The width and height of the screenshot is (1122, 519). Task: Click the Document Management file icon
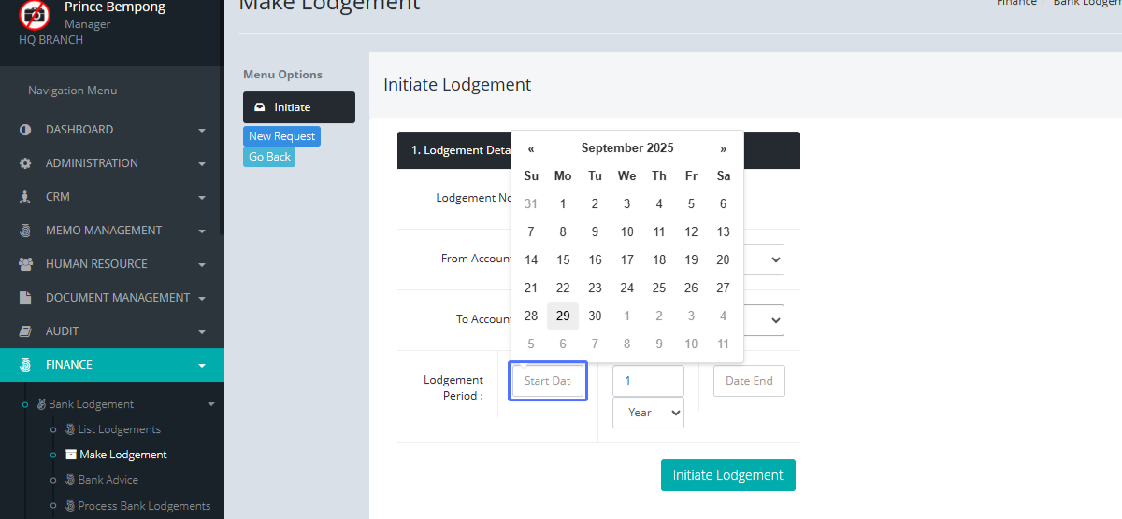point(25,298)
